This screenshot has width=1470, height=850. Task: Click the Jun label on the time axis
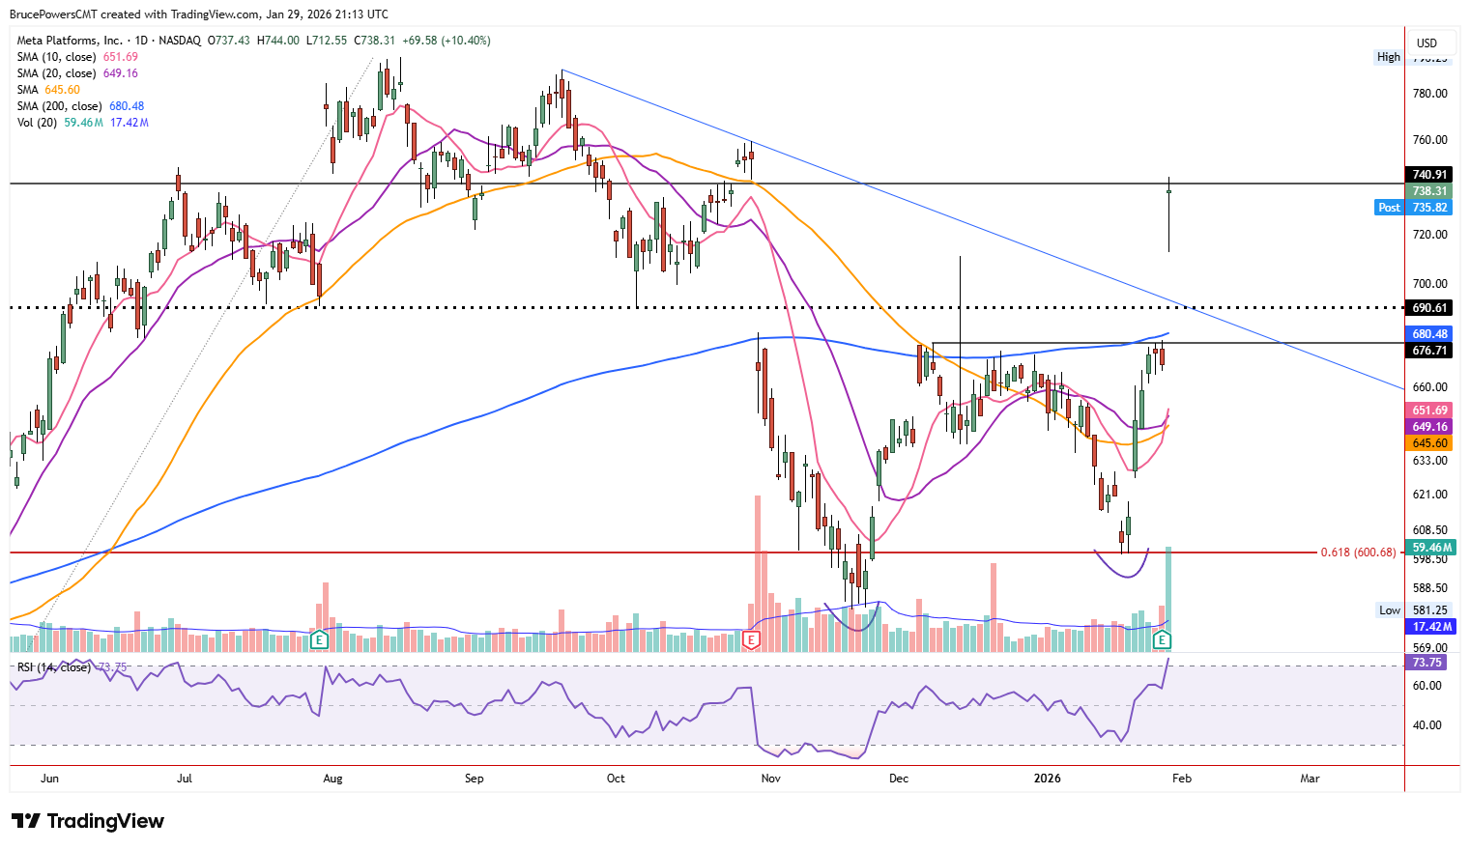click(49, 779)
